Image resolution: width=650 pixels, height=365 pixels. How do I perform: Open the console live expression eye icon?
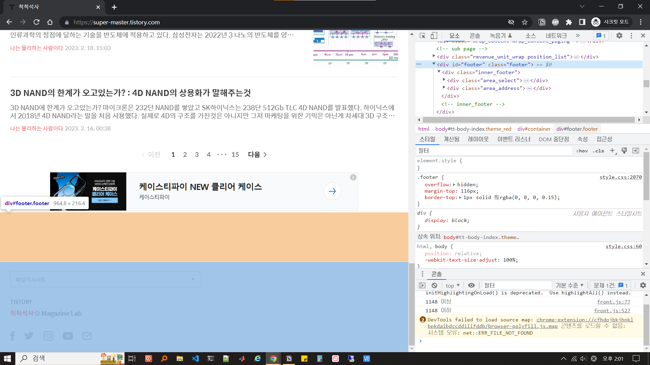[471, 285]
